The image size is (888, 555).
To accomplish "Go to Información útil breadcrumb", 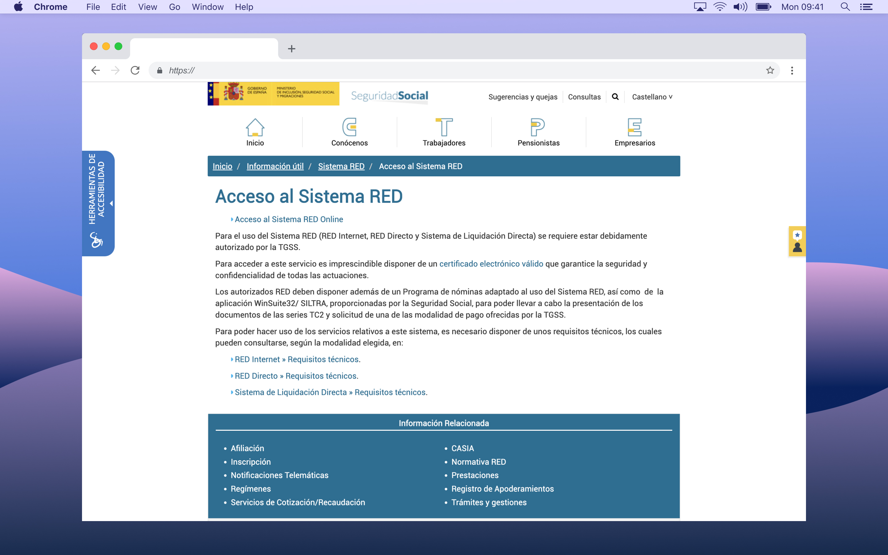I will (x=275, y=166).
